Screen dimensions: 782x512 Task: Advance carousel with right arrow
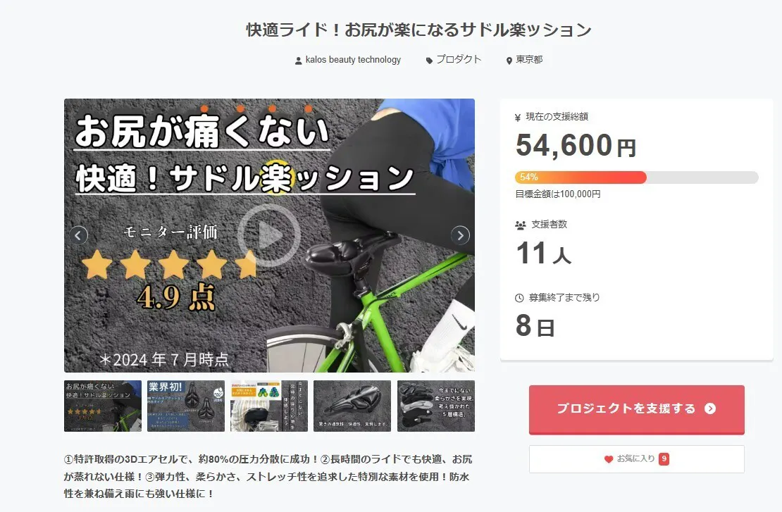(460, 235)
